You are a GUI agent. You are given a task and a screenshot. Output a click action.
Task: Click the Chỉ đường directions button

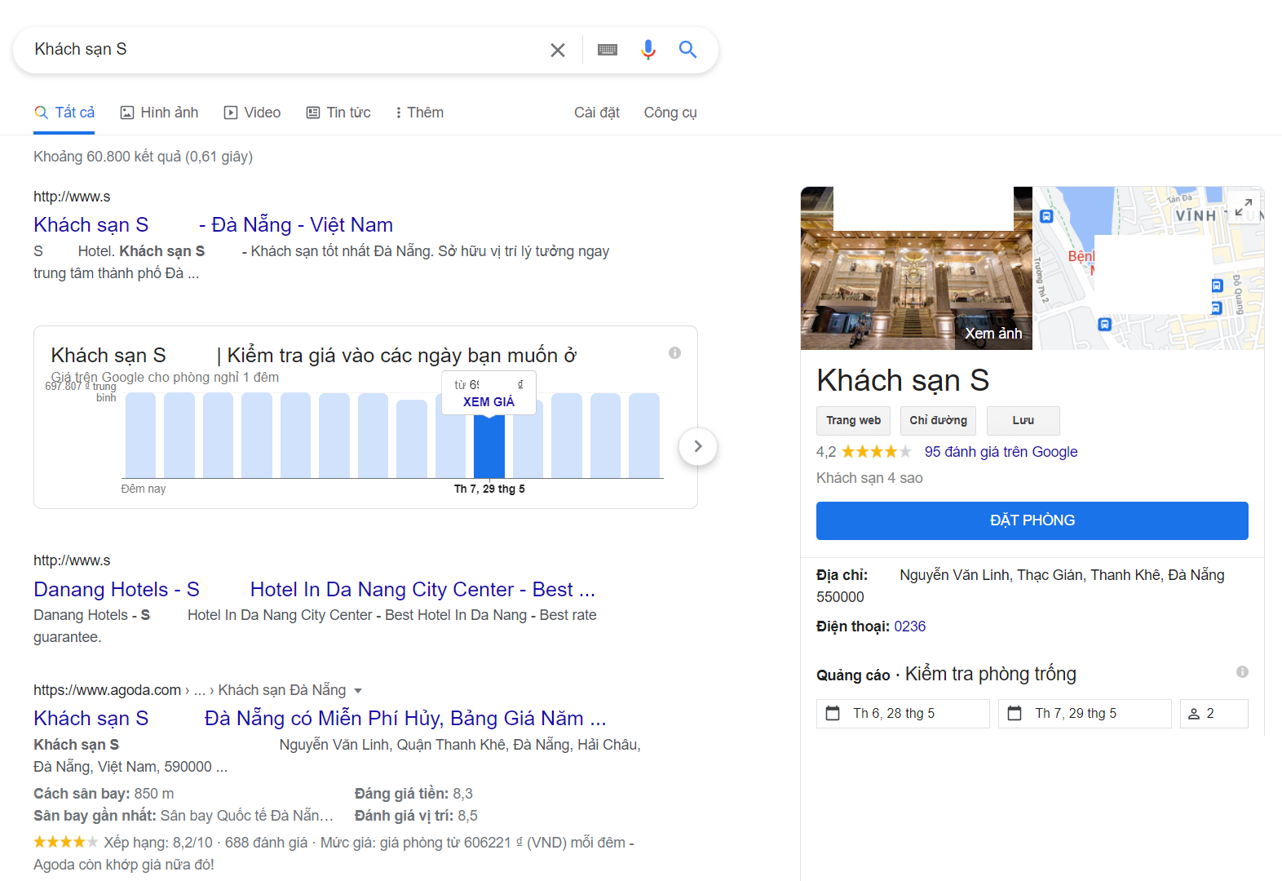pyautogui.click(x=938, y=421)
